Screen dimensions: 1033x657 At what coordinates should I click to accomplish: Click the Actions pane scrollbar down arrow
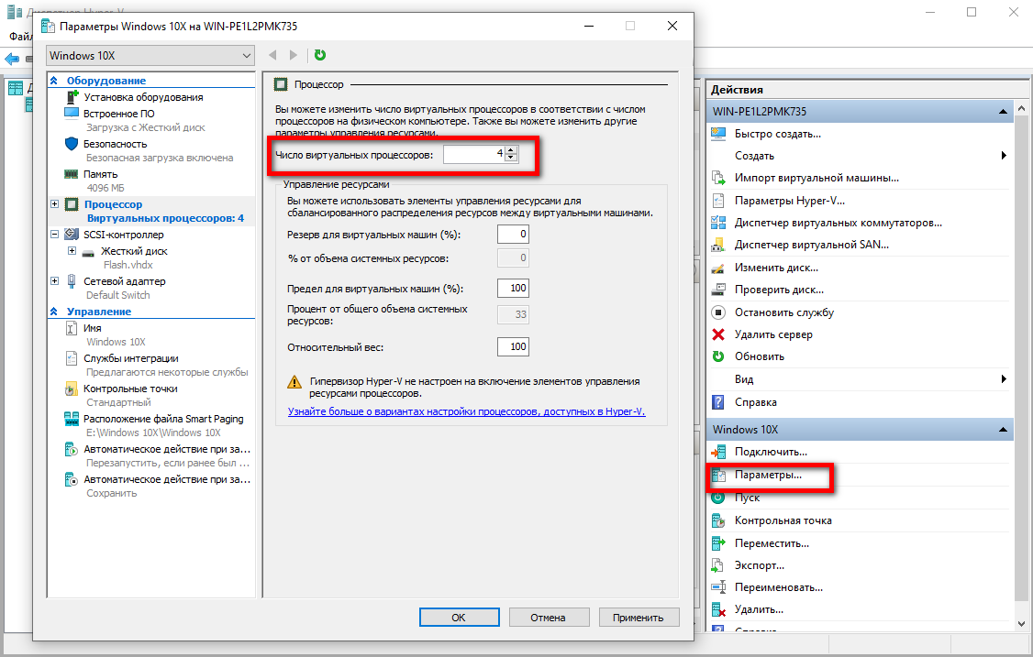pyautogui.click(x=1021, y=623)
